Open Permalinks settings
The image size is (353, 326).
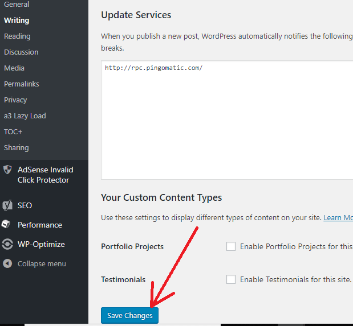pyautogui.click(x=22, y=84)
